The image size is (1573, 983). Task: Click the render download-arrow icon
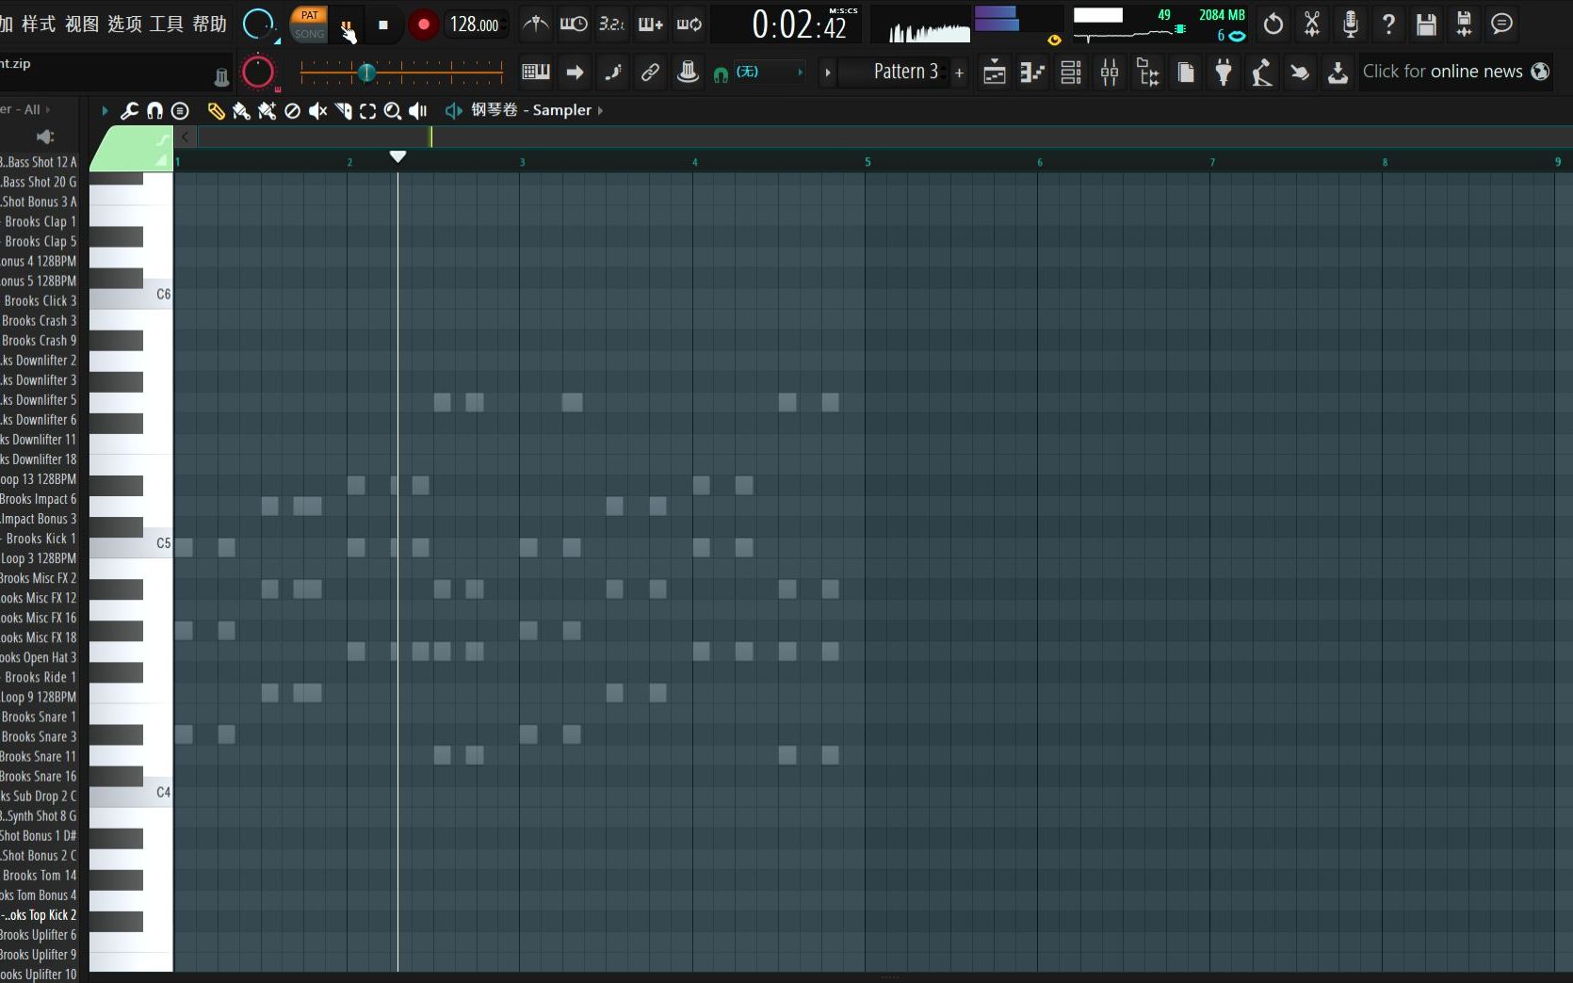(x=1338, y=72)
